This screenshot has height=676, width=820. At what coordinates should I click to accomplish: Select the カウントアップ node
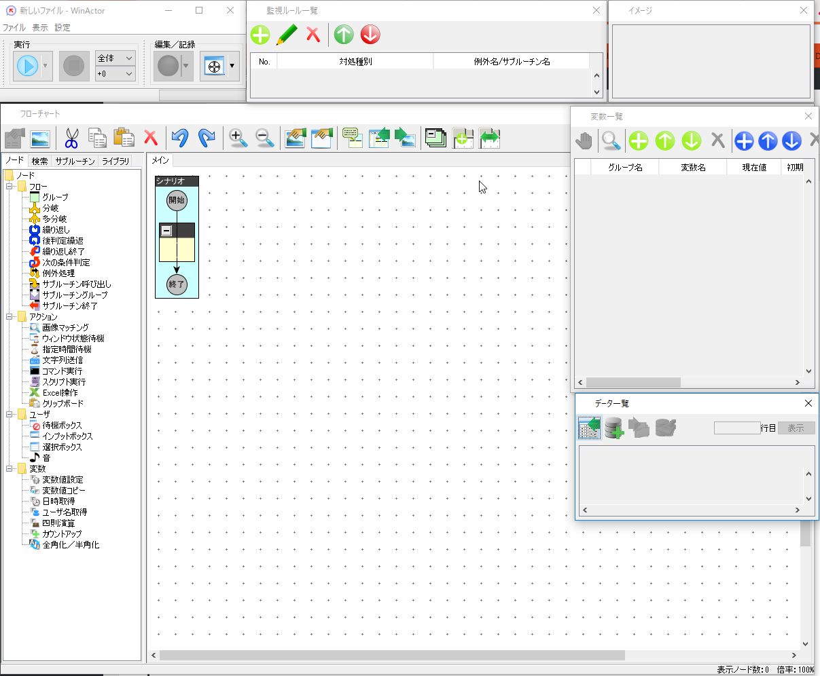[62, 534]
